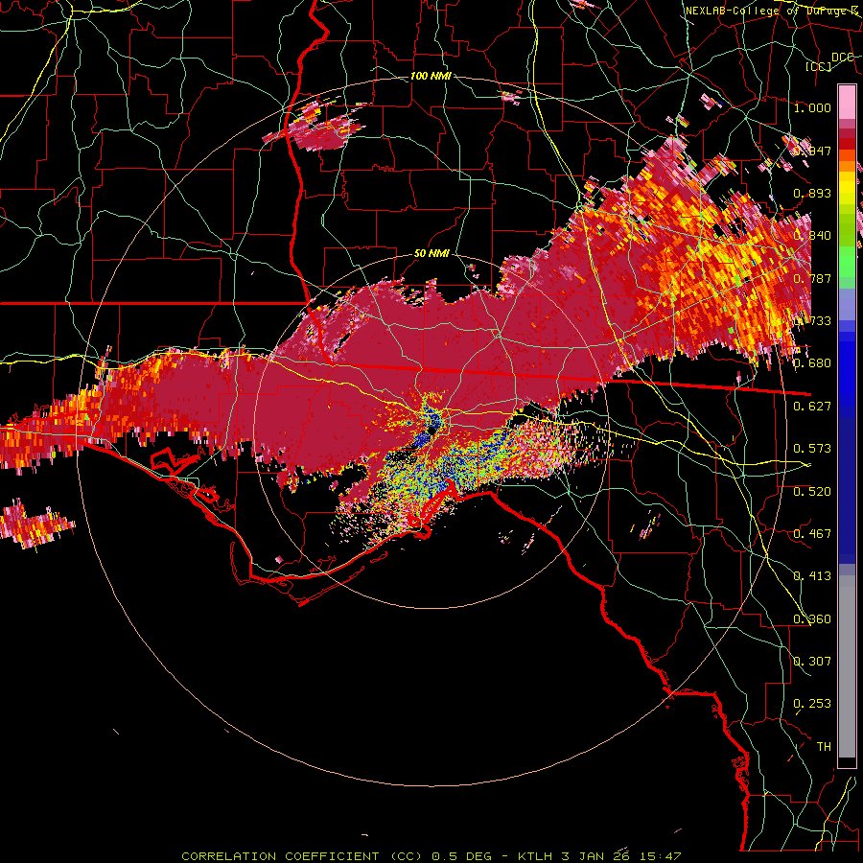Viewport: 863px width, 863px height.
Task: Click the Correlation Coefficient caption at bottom
Action: (x=431, y=856)
